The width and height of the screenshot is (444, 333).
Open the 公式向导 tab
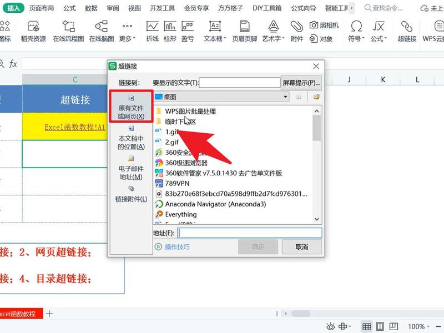tap(304, 8)
